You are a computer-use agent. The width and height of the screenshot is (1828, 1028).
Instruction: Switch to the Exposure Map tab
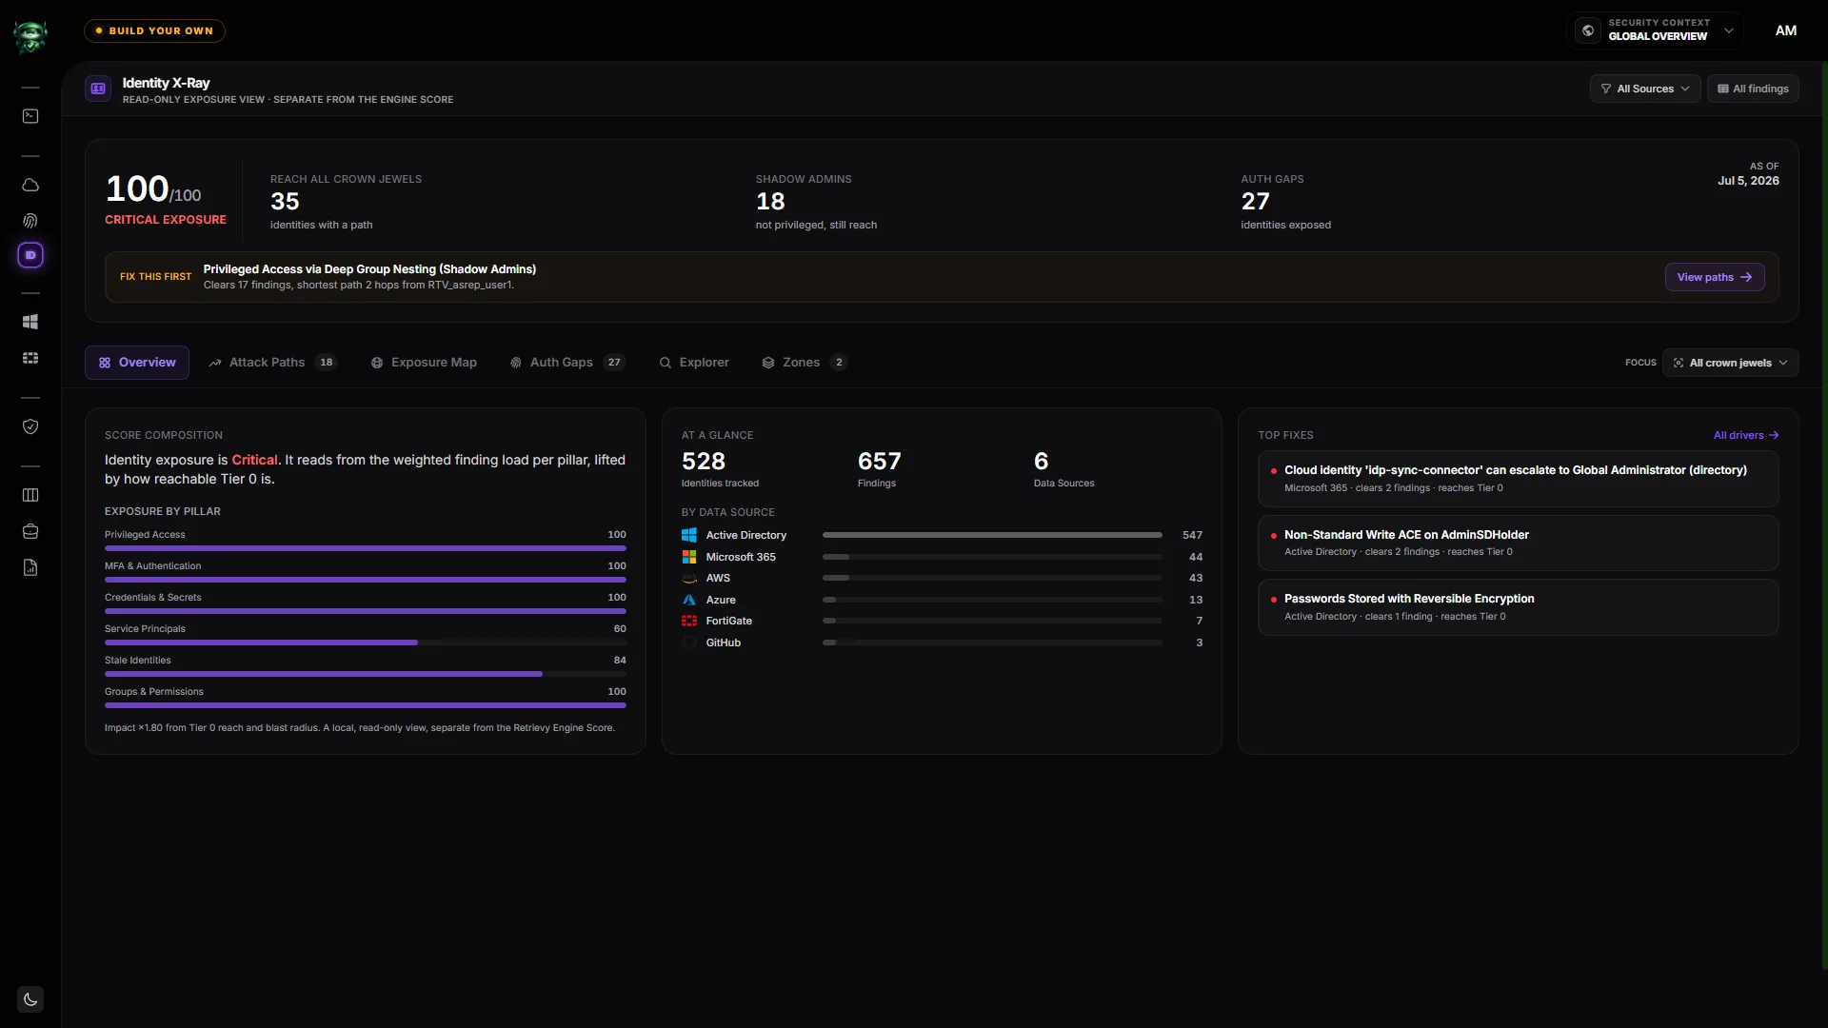pyautogui.click(x=424, y=363)
